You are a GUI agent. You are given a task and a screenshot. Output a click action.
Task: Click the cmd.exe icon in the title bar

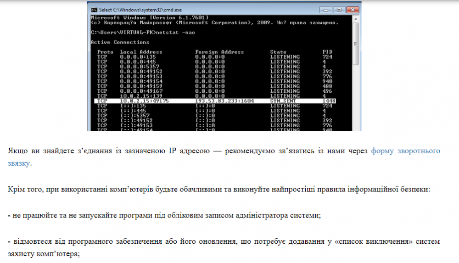(94, 10)
